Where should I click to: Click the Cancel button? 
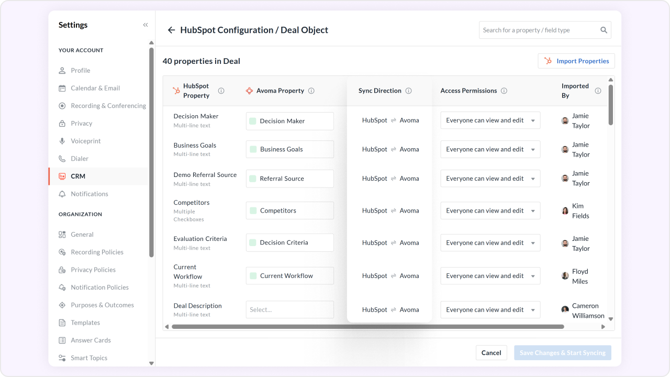click(491, 353)
